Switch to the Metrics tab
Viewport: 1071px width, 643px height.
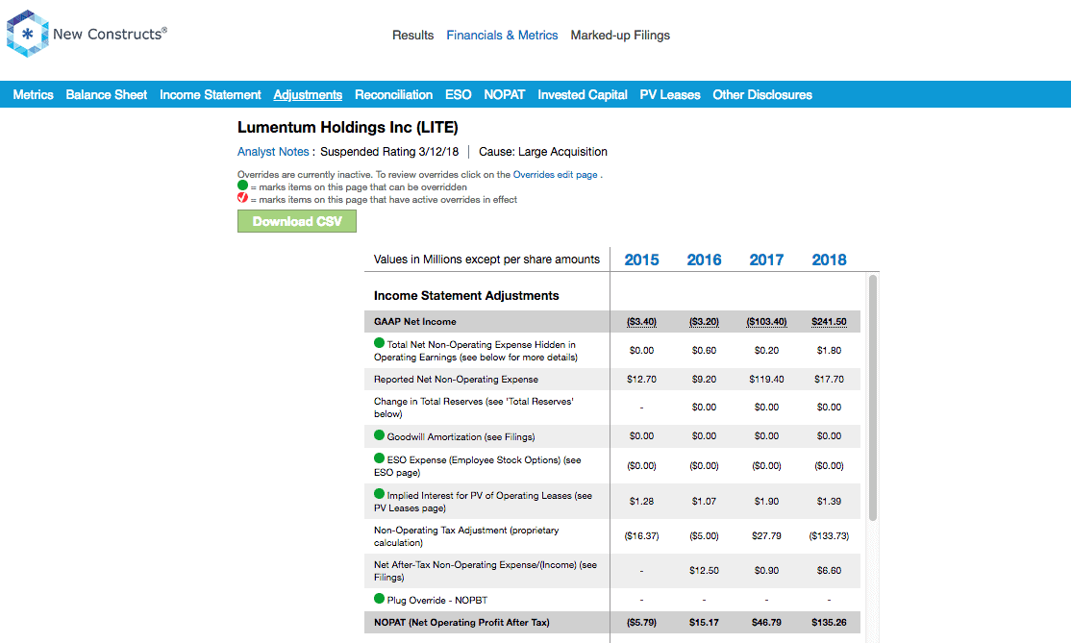tap(33, 95)
